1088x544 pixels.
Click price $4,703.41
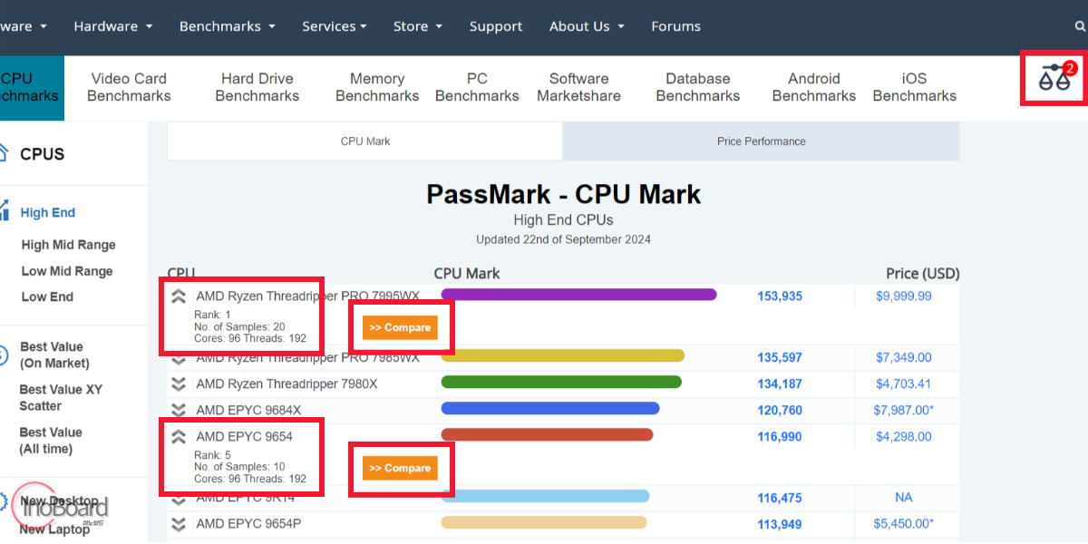(904, 384)
